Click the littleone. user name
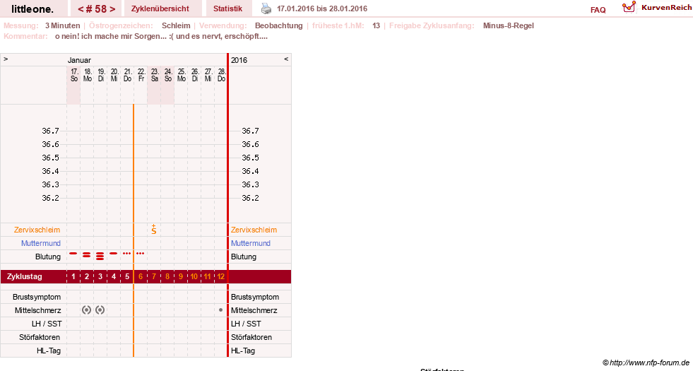 pyautogui.click(x=32, y=8)
